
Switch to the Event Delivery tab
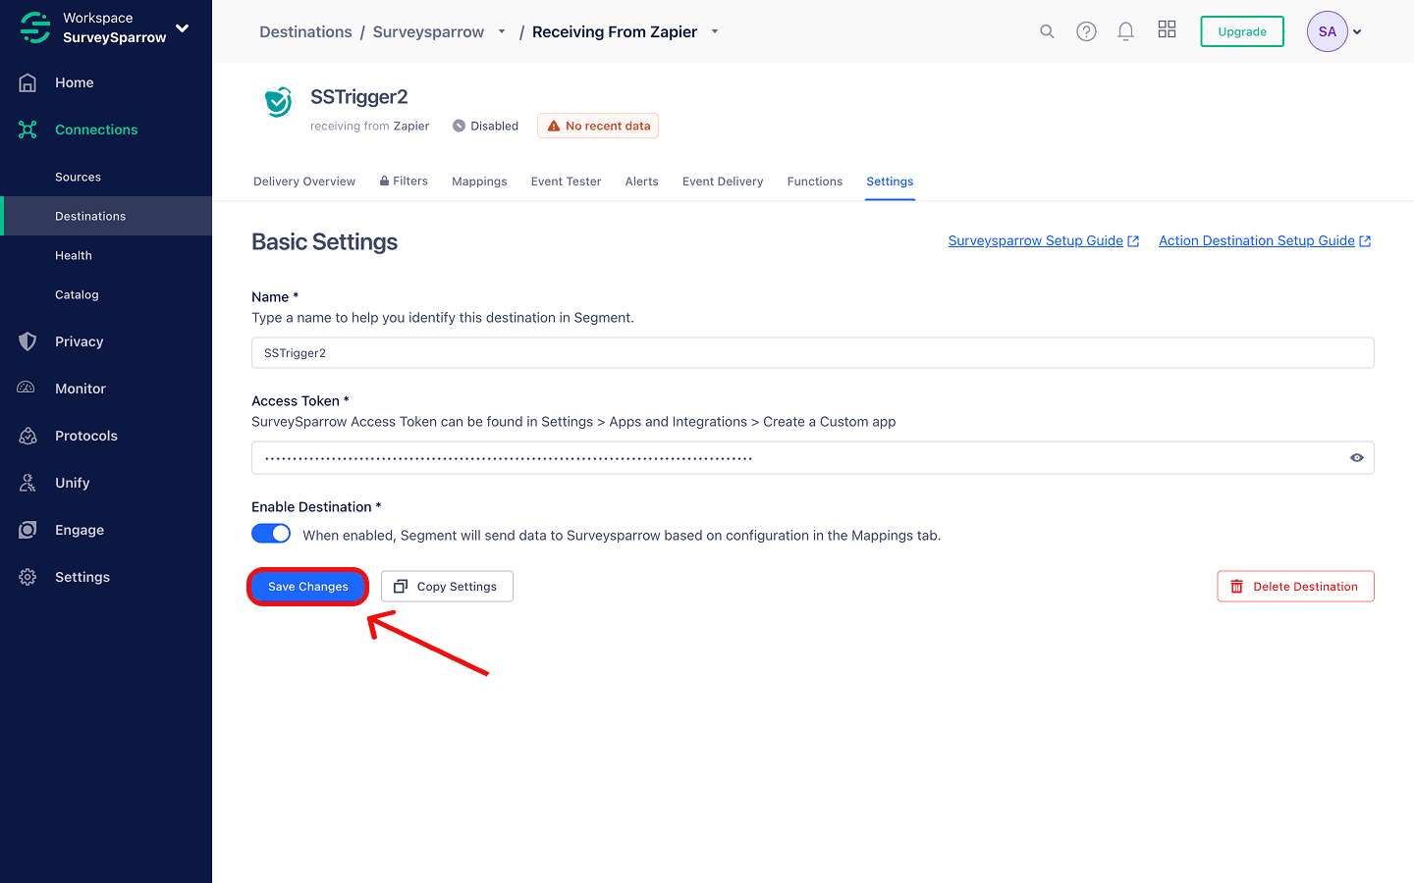pos(723,182)
